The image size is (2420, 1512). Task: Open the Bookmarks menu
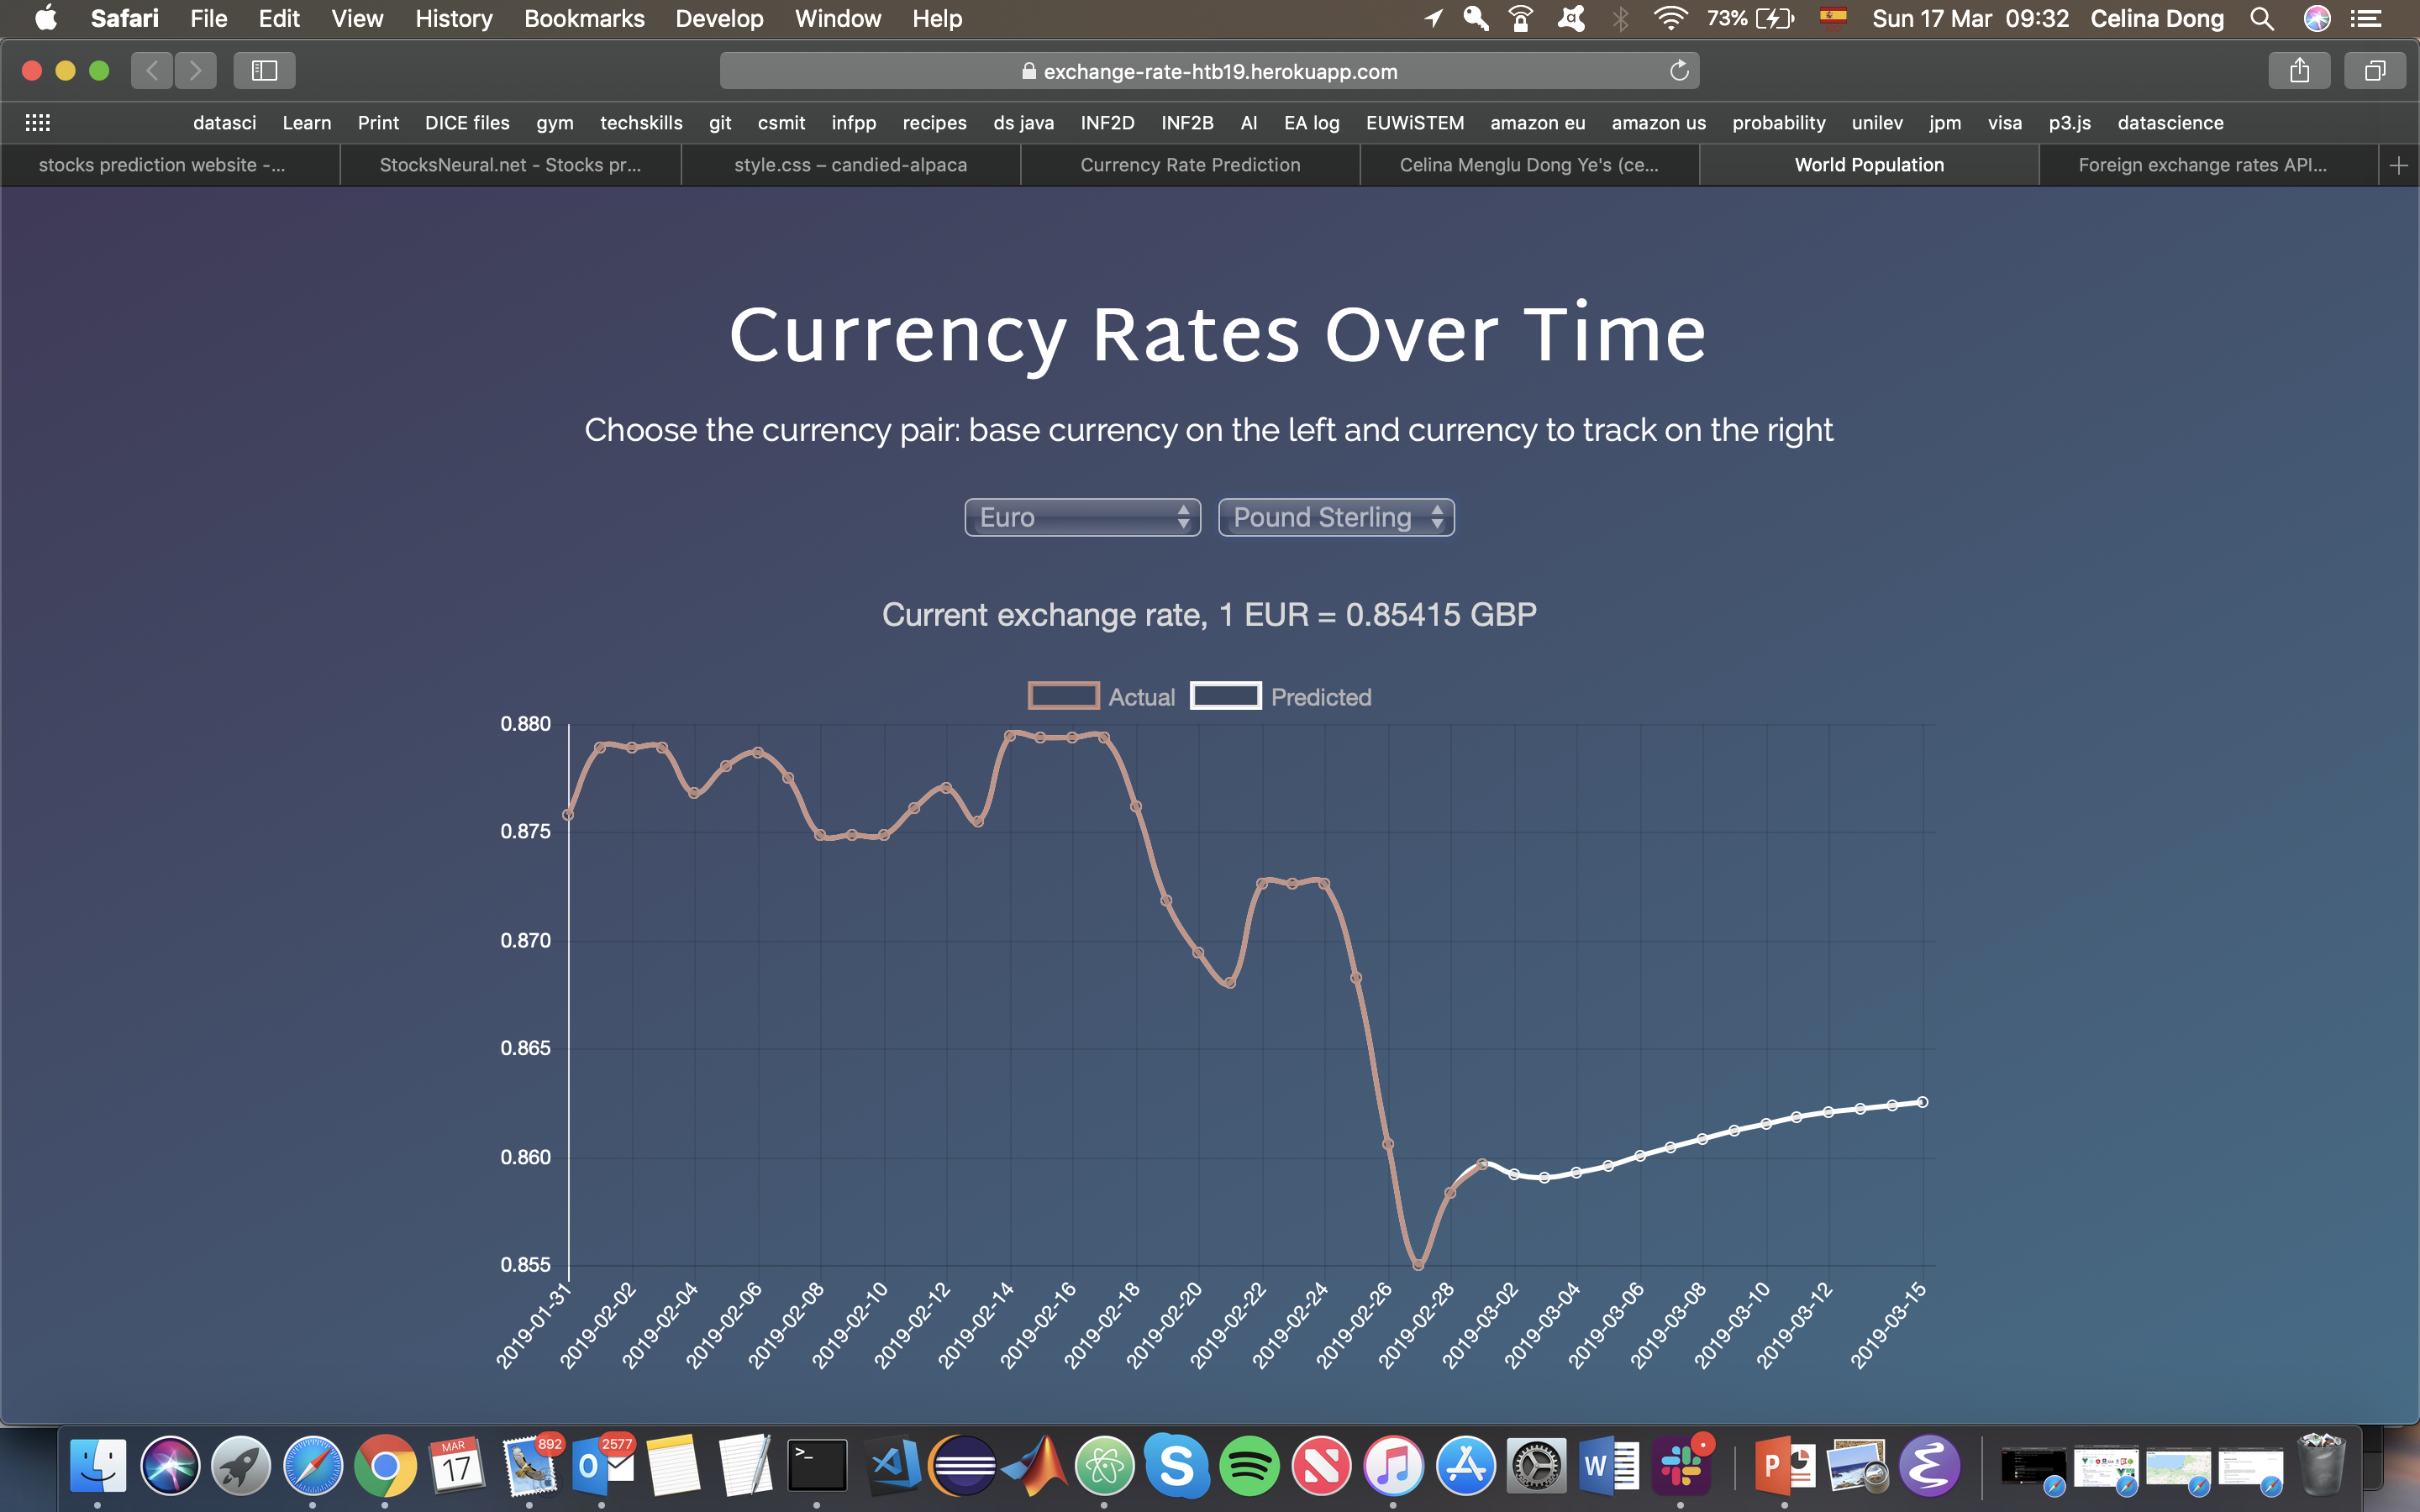(584, 19)
